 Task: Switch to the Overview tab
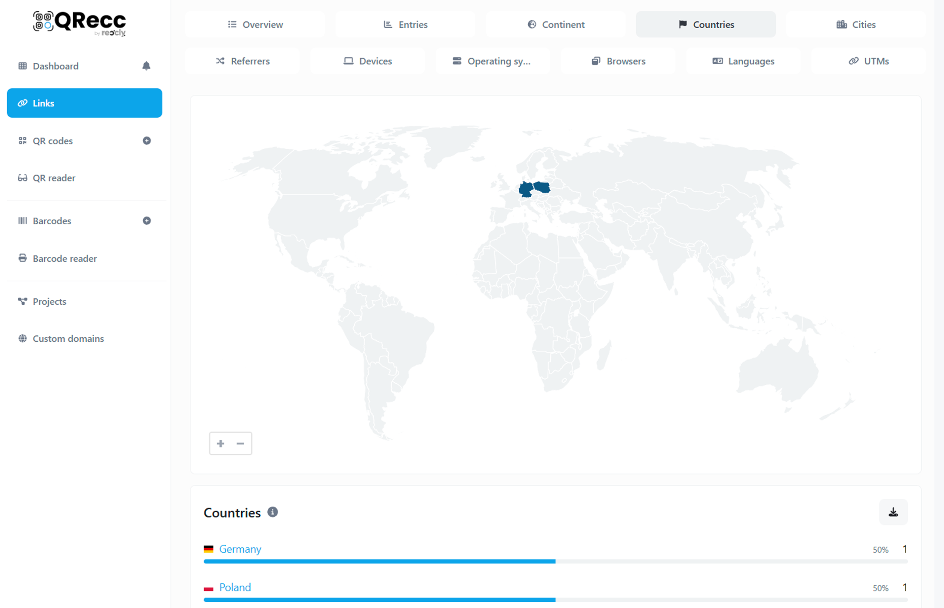pos(255,24)
